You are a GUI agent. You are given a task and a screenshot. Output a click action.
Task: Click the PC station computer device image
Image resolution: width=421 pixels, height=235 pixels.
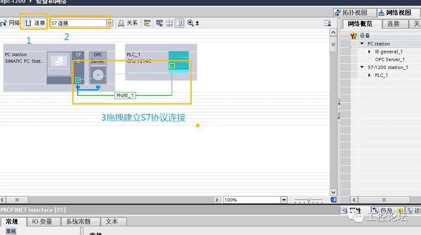pyautogui.click(x=59, y=64)
